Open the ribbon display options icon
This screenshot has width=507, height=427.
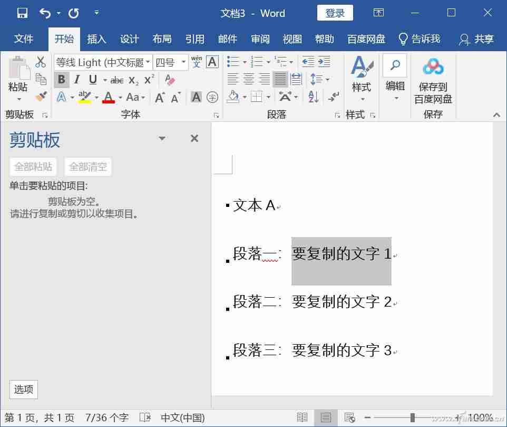tap(378, 13)
